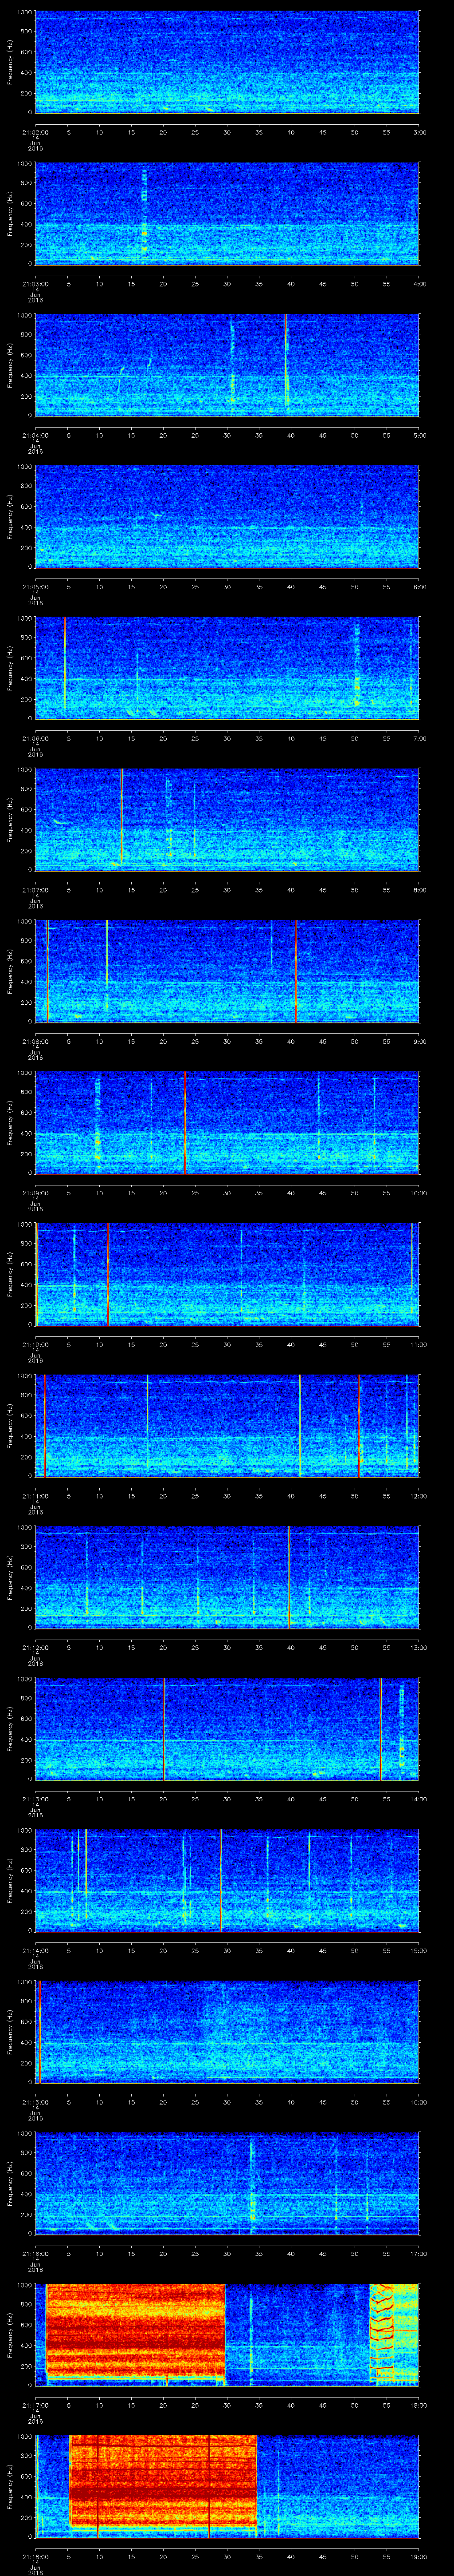The height and width of the screenshot is (2576, 454).
Task: Select the spectrogram panel starting at 21:07:00
Action: click(x=227, y=820)
